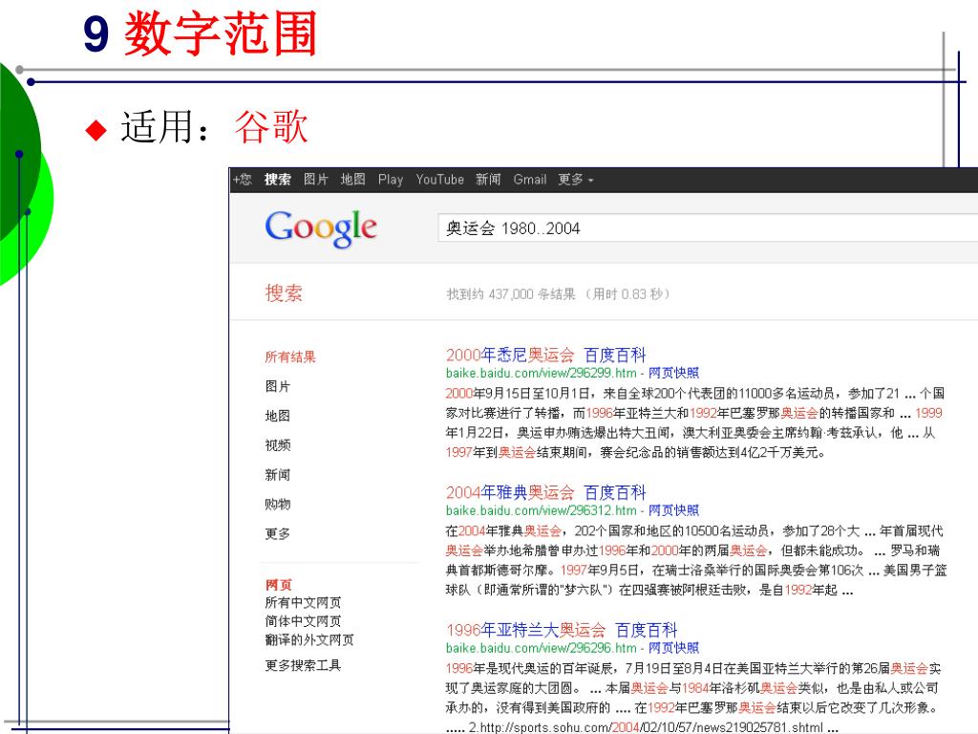
Task: Open 网页快照 for the 296296.htm result
Action: [673, 648]
